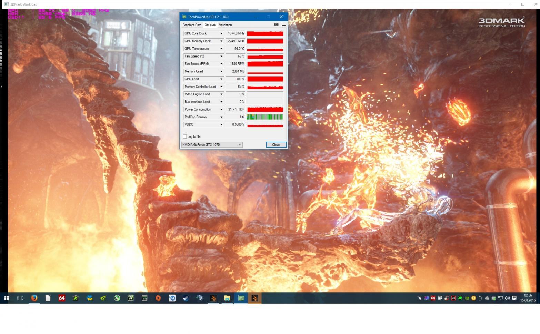540x334 pixels.
Task: Open the OneDrive cloud tray icon
Action: (x=487, y=298)
